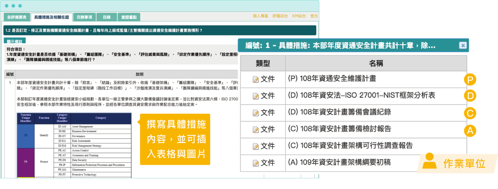Viewport: 498px width, 189px height.
Task: Click the purple PR identifier cell
Action: [25, 162]
